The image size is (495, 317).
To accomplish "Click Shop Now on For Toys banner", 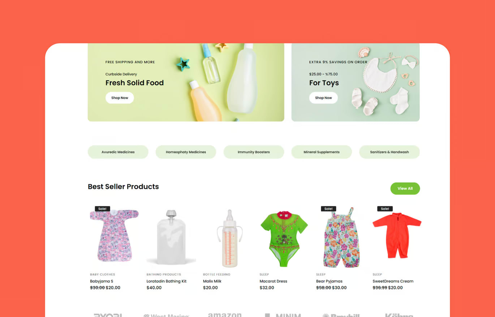I will click(323, 98).
